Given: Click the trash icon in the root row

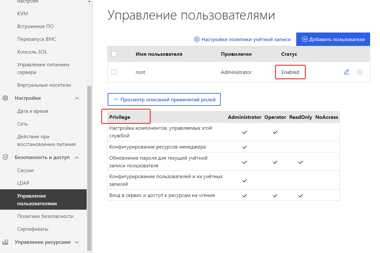Looking at the screenshot, I should 360,72.
